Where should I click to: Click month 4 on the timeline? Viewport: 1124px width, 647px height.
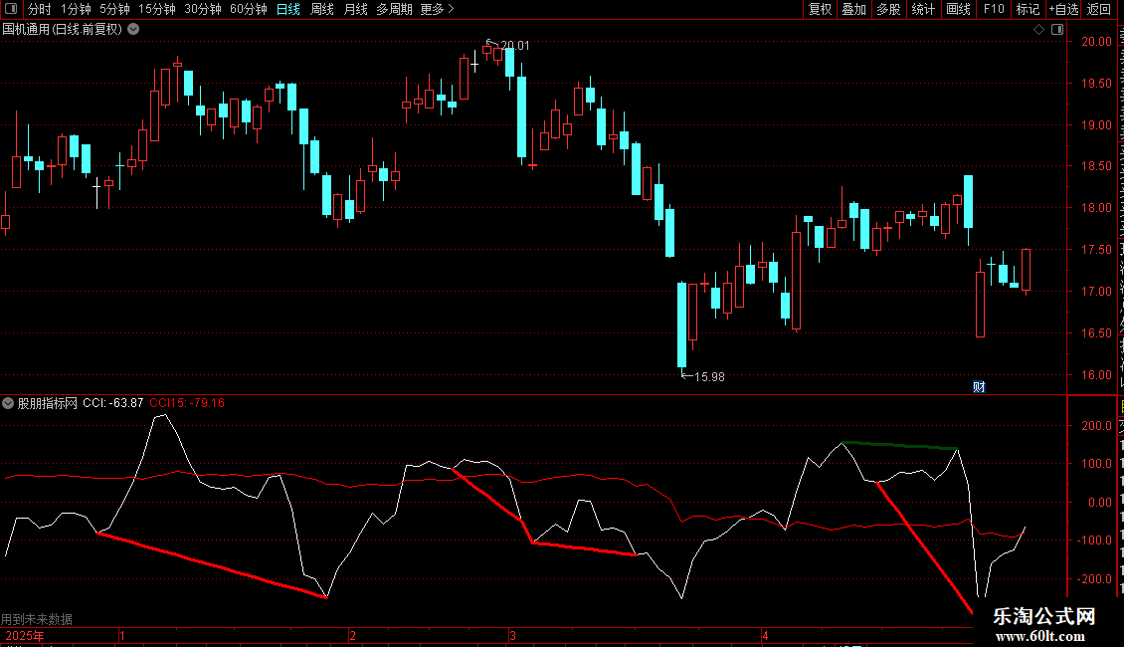765,636
